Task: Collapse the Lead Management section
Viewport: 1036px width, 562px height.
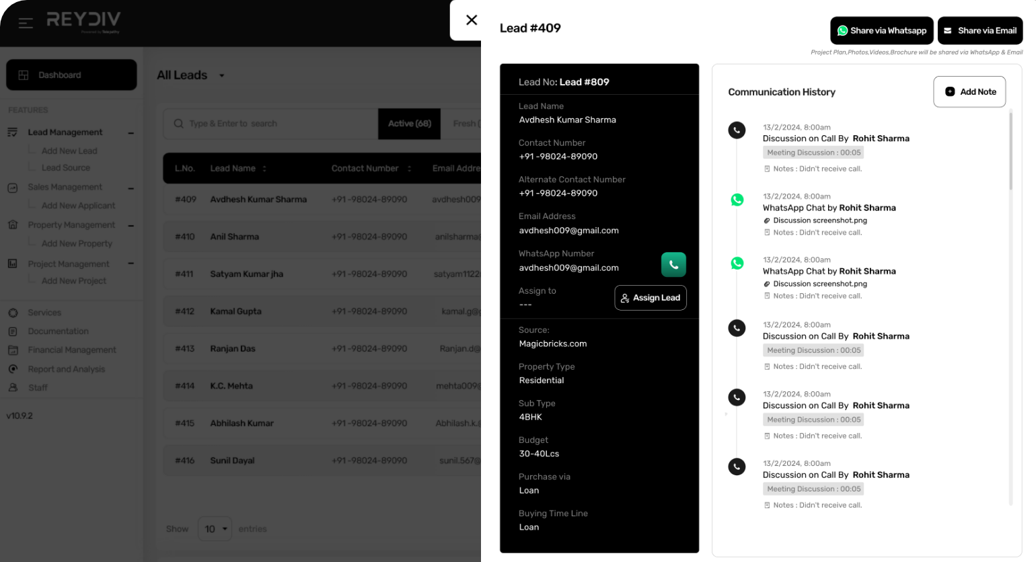Action: tap(131, 133)
